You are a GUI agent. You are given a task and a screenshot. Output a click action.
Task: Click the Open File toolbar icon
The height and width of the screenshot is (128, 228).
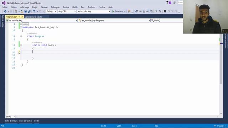click(22, 11)
